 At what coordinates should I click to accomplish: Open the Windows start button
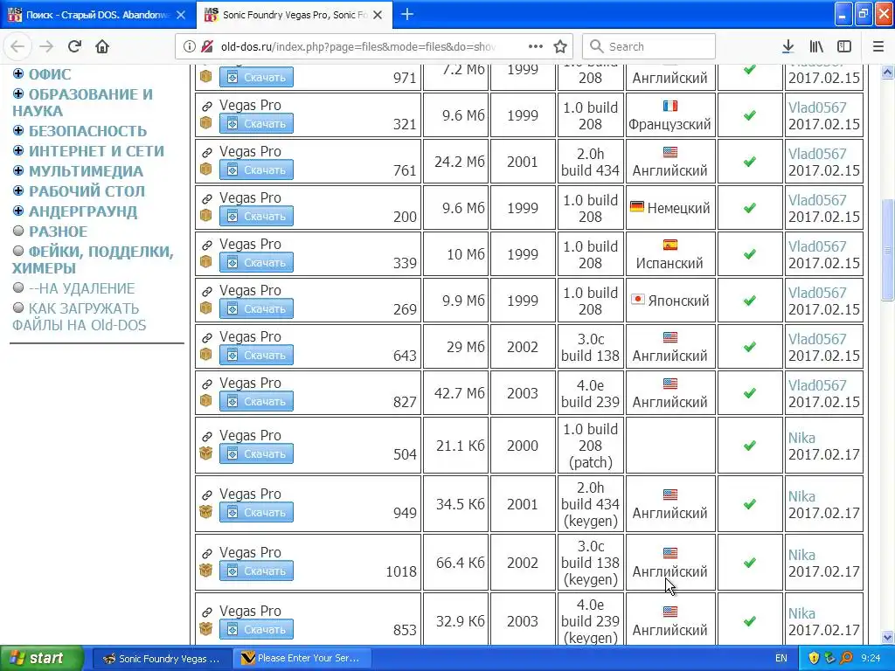tap(41, 658)
